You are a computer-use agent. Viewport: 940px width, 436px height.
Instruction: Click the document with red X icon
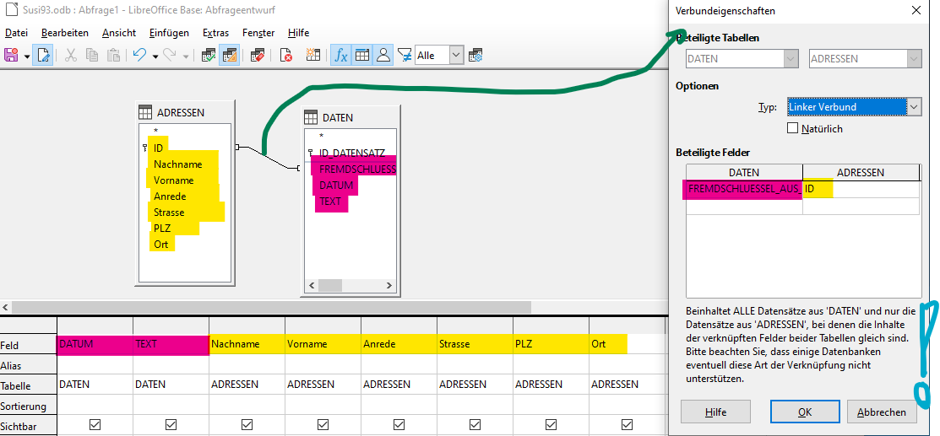pyautogui.click(x=286, y=56)
